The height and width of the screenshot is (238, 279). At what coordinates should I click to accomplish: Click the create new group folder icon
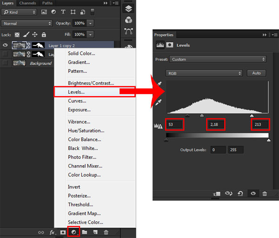85,232
